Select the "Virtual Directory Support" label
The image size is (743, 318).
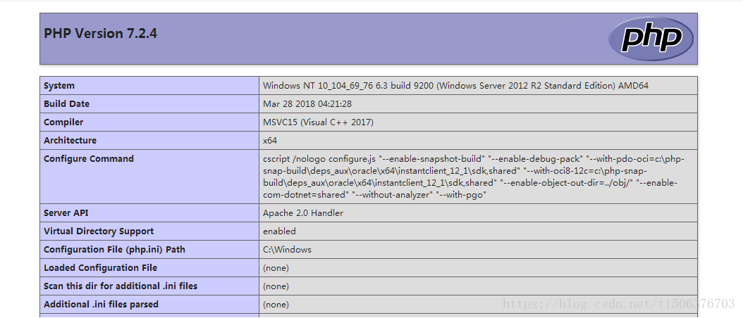(99, 231)
